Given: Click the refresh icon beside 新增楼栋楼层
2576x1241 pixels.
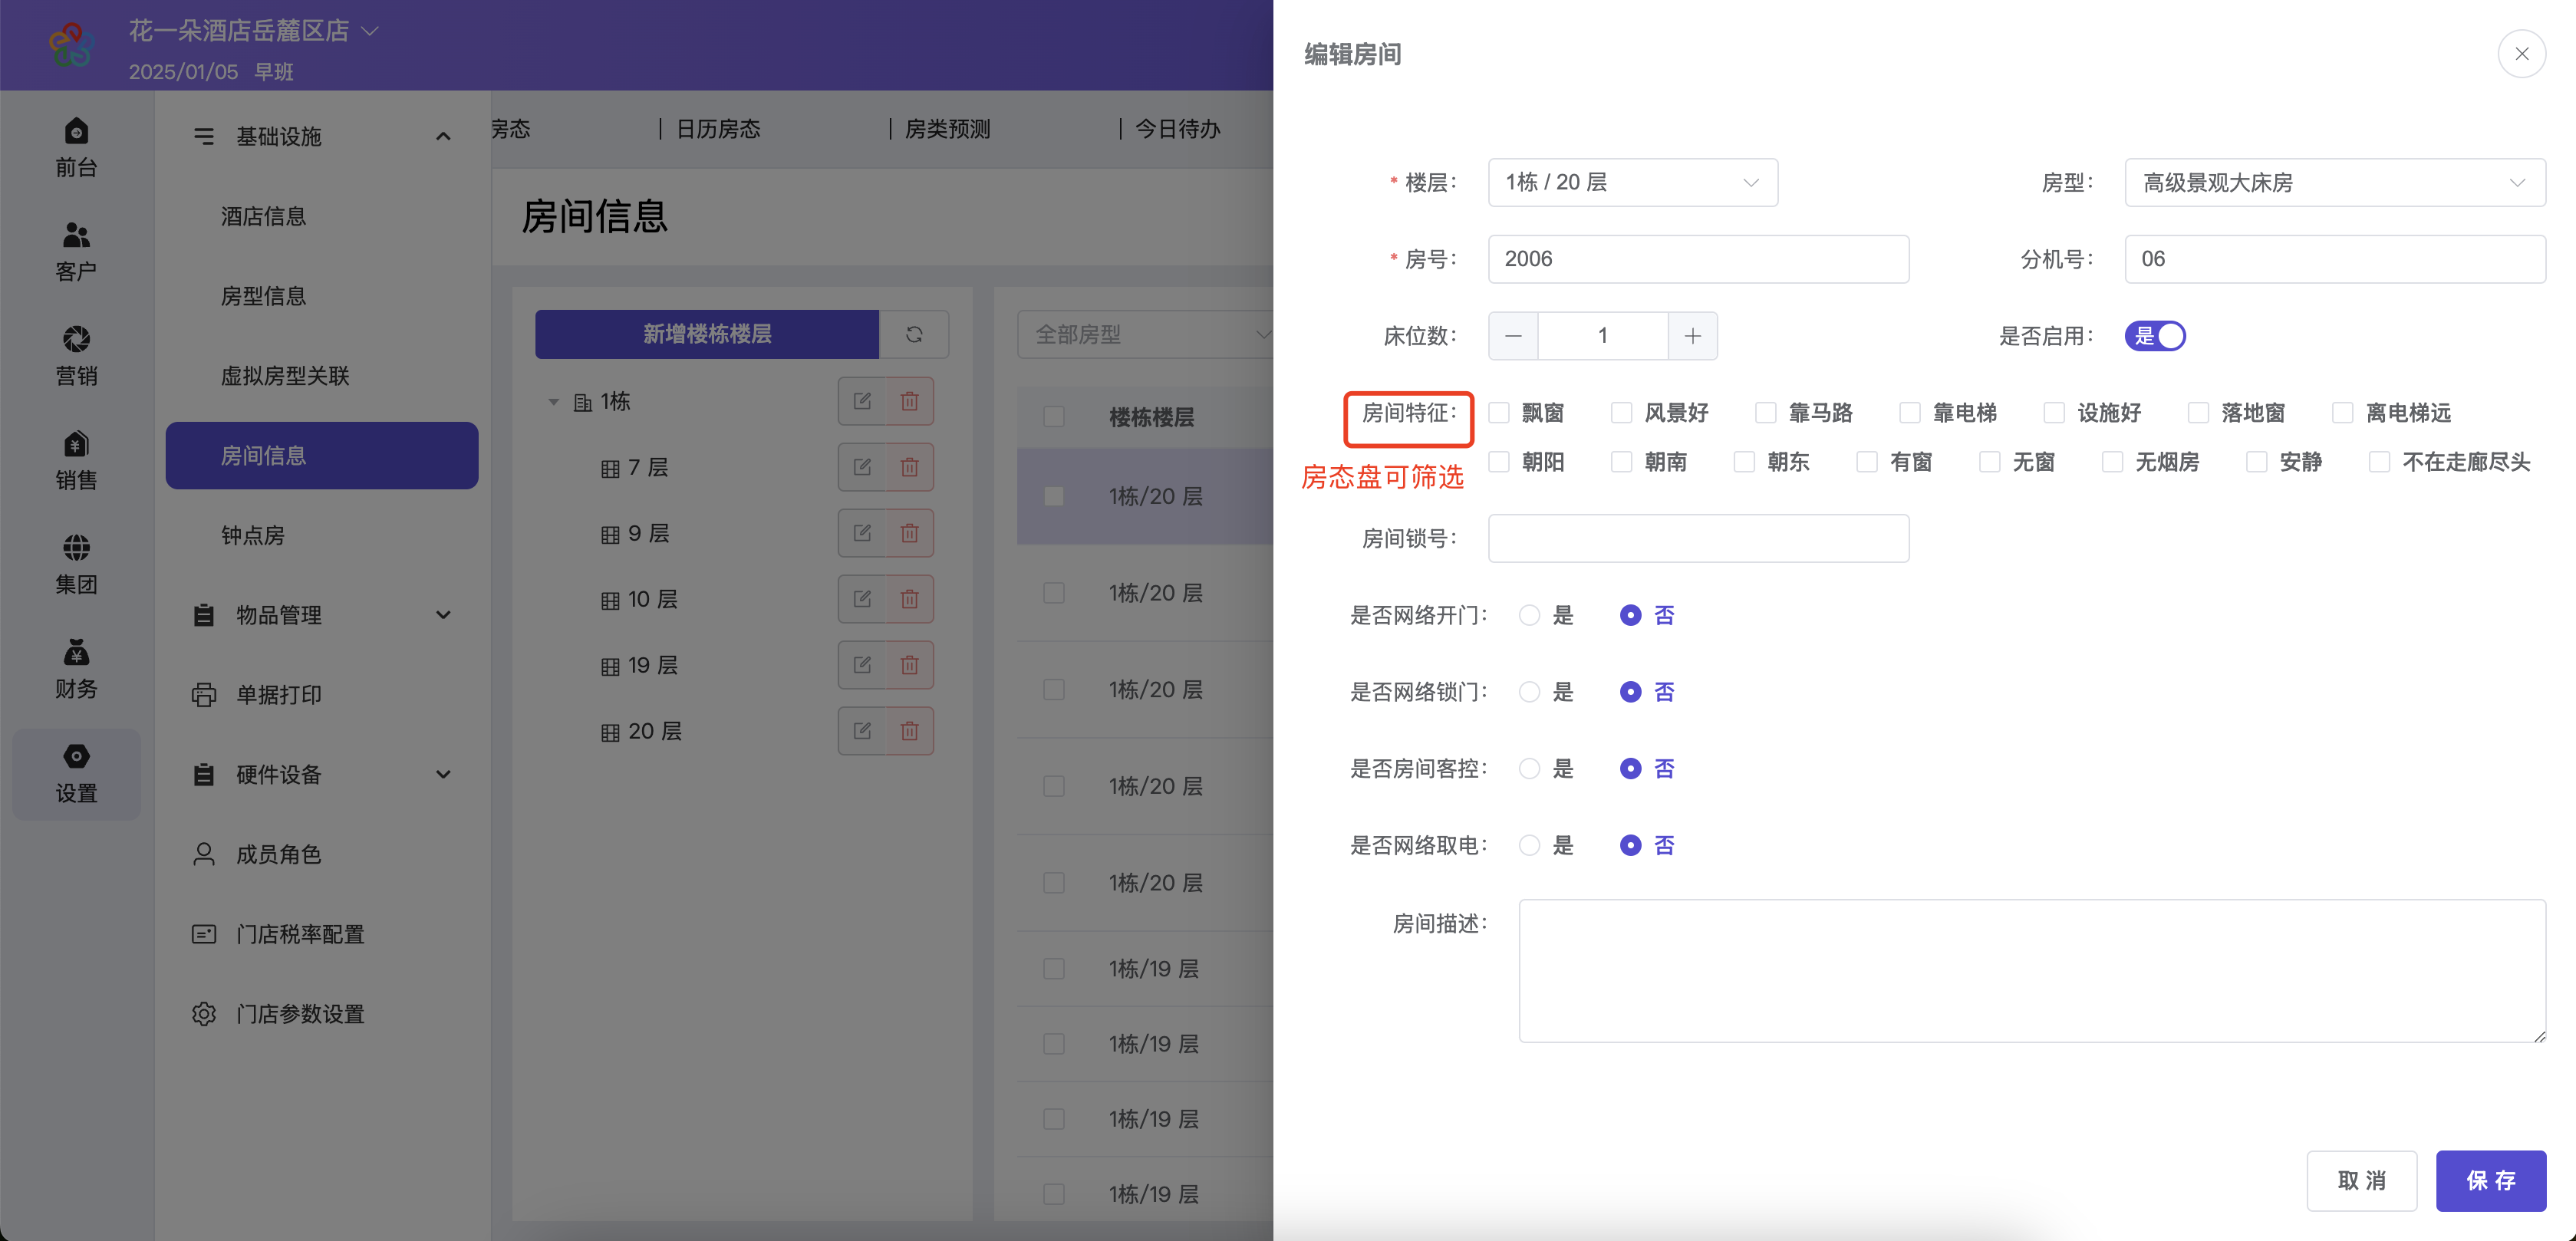Looking at the screenshot, I should coord(913,334).
